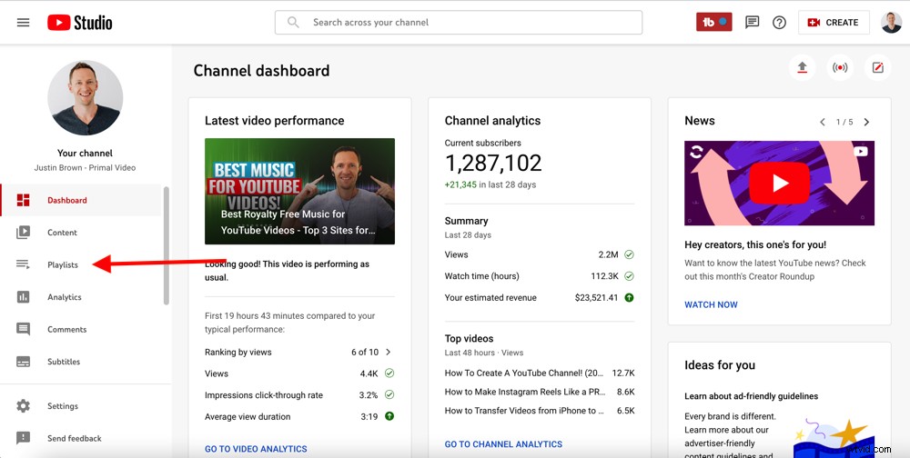
Task: Click the Go live broadcast icon
Action: click(840, 68)
